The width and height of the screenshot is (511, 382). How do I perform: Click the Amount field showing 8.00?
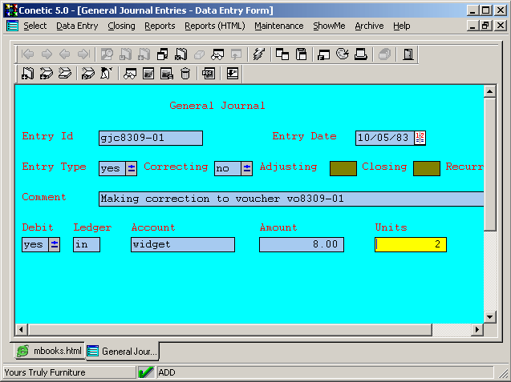pyautogui.click(x=301, y=244)
